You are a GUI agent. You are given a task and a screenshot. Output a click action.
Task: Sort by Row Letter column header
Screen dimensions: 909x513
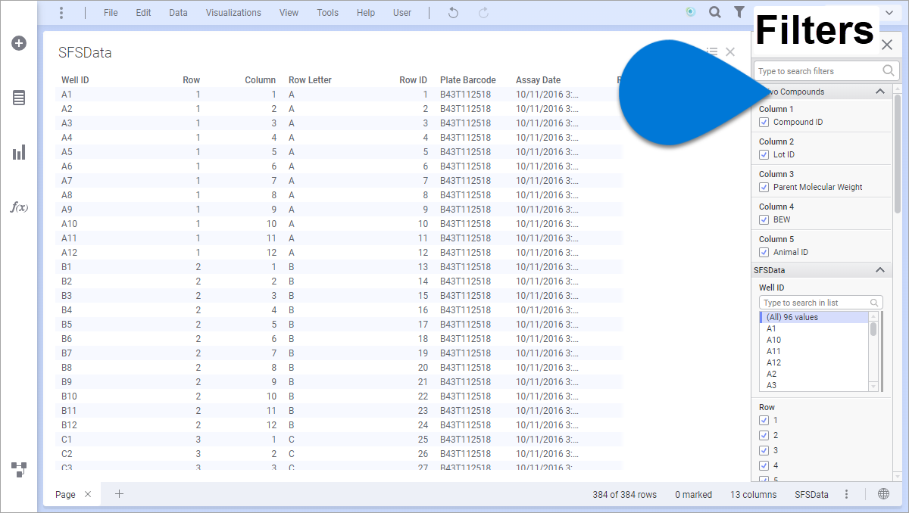point(310,79)
